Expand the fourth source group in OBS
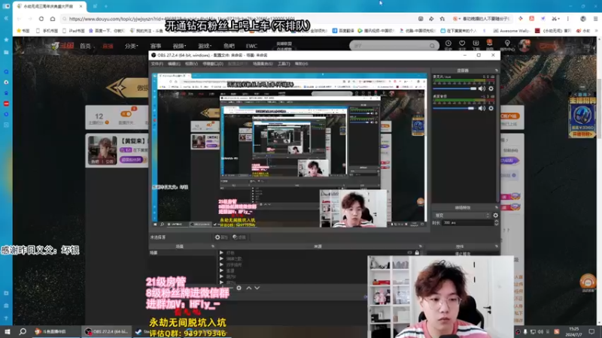 click(221, 270)
